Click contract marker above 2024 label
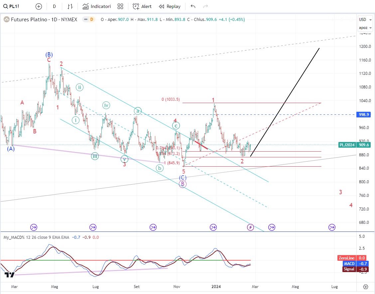The image size is (375, 294). (x=213, y=227)
